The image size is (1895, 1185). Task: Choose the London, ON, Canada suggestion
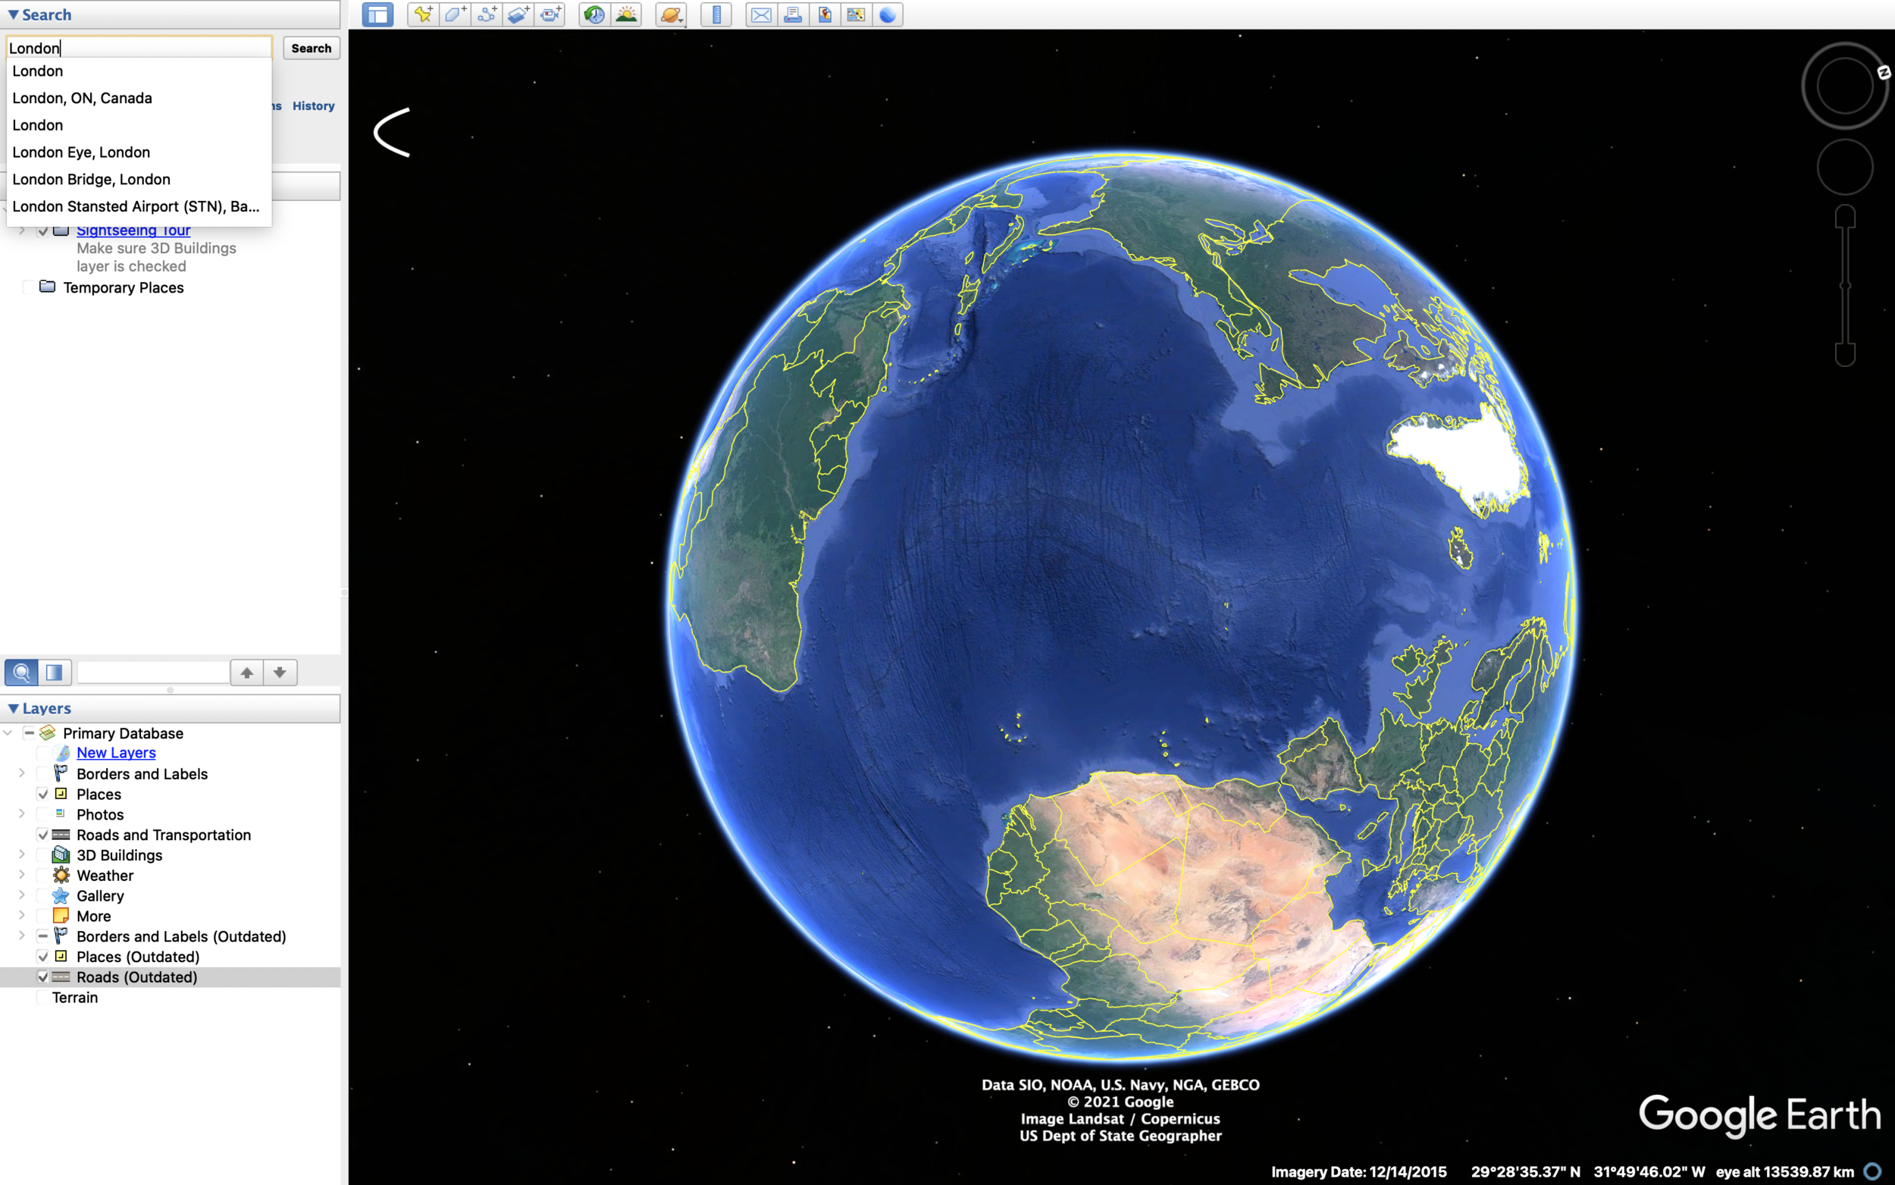139,98
